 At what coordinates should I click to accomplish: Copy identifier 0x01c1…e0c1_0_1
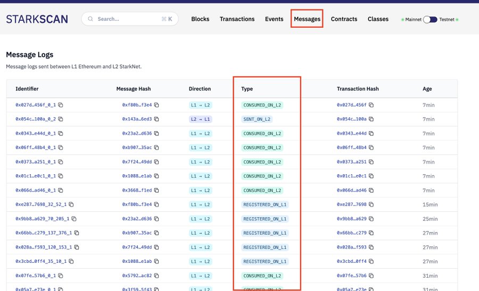(61, 176)
